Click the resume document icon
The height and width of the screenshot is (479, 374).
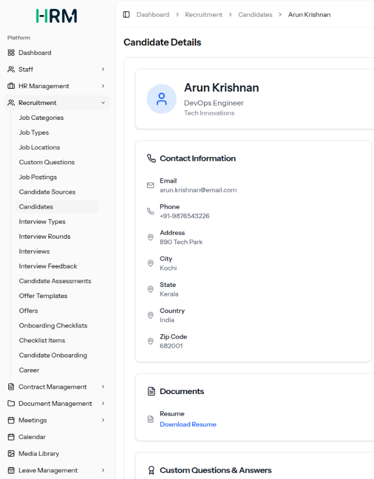(151, 419)
